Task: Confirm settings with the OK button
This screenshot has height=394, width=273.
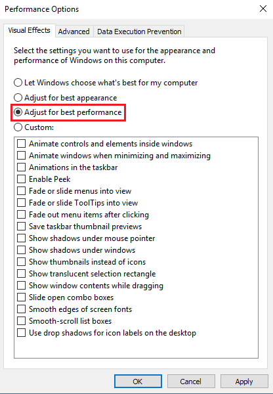Action: coord(138,382)
